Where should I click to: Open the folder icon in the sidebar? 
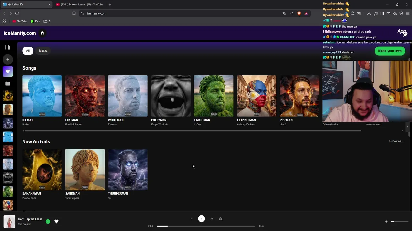click(x=8, y=84)
